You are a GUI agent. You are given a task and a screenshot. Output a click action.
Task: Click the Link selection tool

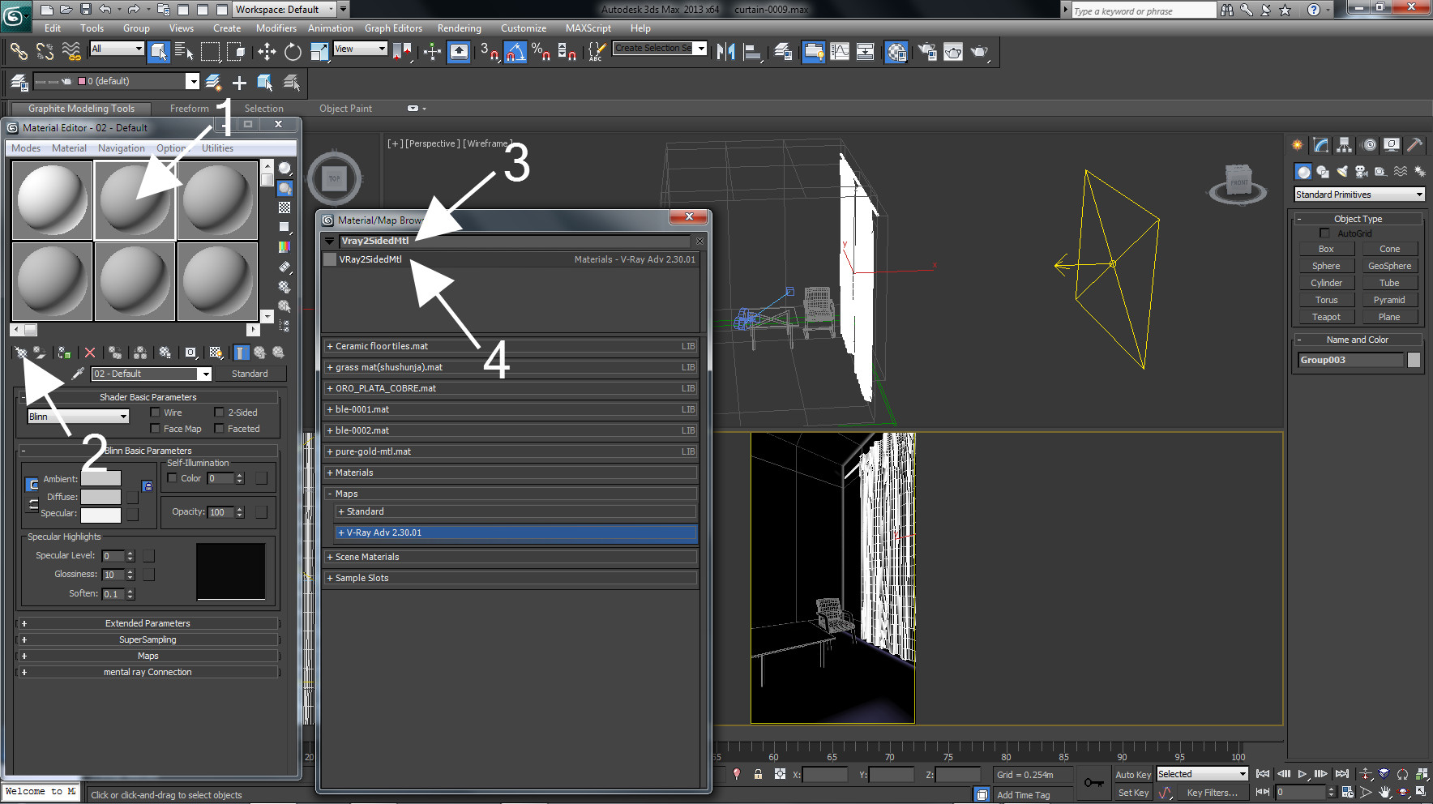coord(19,52)
